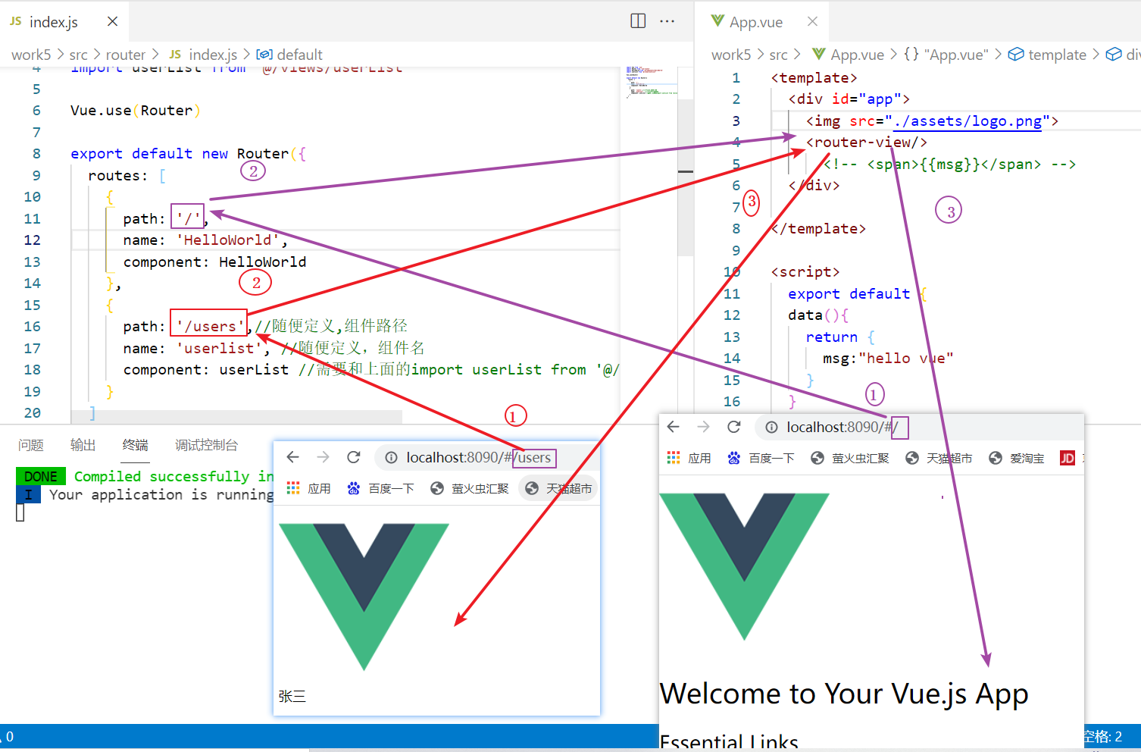Split the editor with the split icon
Viewport: 1141px width, 752px height.
[638, 20]
